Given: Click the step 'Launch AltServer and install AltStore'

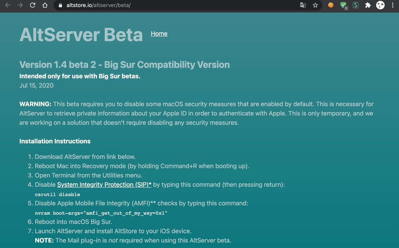Looking at the screenshot, I should click(x=113, y=231).
